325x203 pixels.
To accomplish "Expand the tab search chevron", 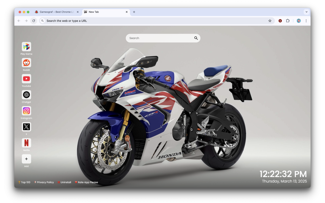I will 306,12.
